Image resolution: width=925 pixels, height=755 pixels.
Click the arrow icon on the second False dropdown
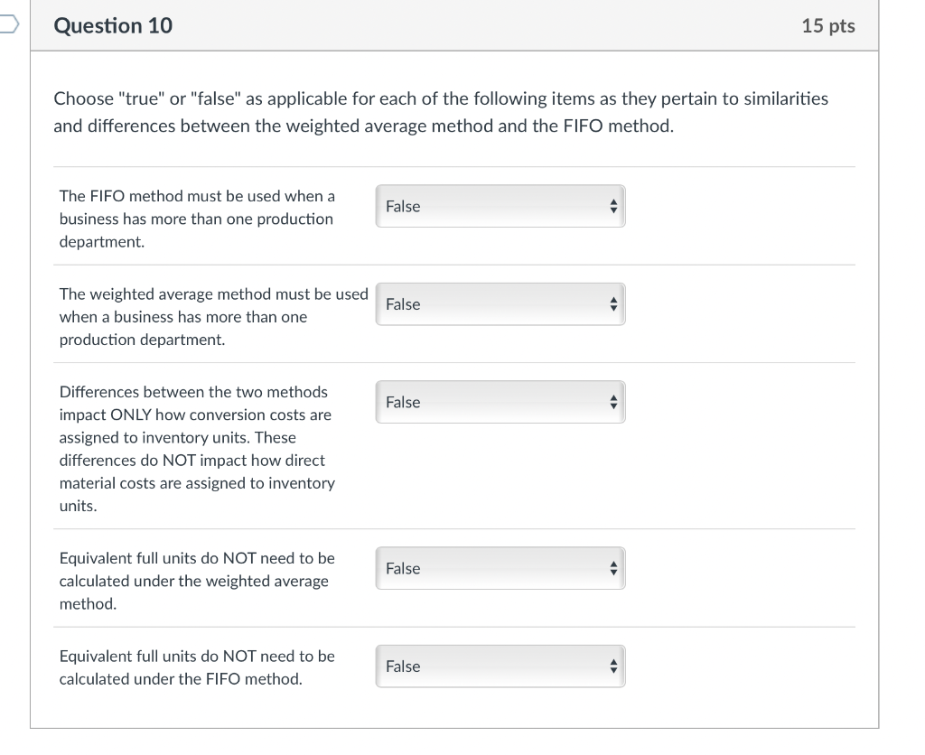(x=614, y=304)
